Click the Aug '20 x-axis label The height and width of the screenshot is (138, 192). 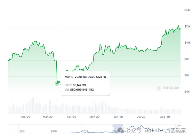click(165, 117)
